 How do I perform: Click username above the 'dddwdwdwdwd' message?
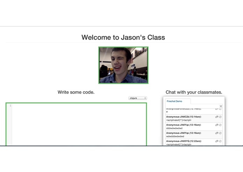tap(178, 125)
